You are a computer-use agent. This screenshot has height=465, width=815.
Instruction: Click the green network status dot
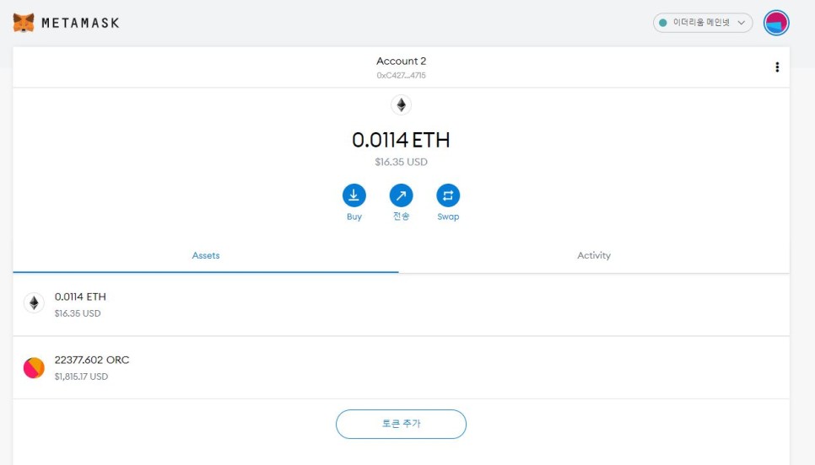click(662, 23)
